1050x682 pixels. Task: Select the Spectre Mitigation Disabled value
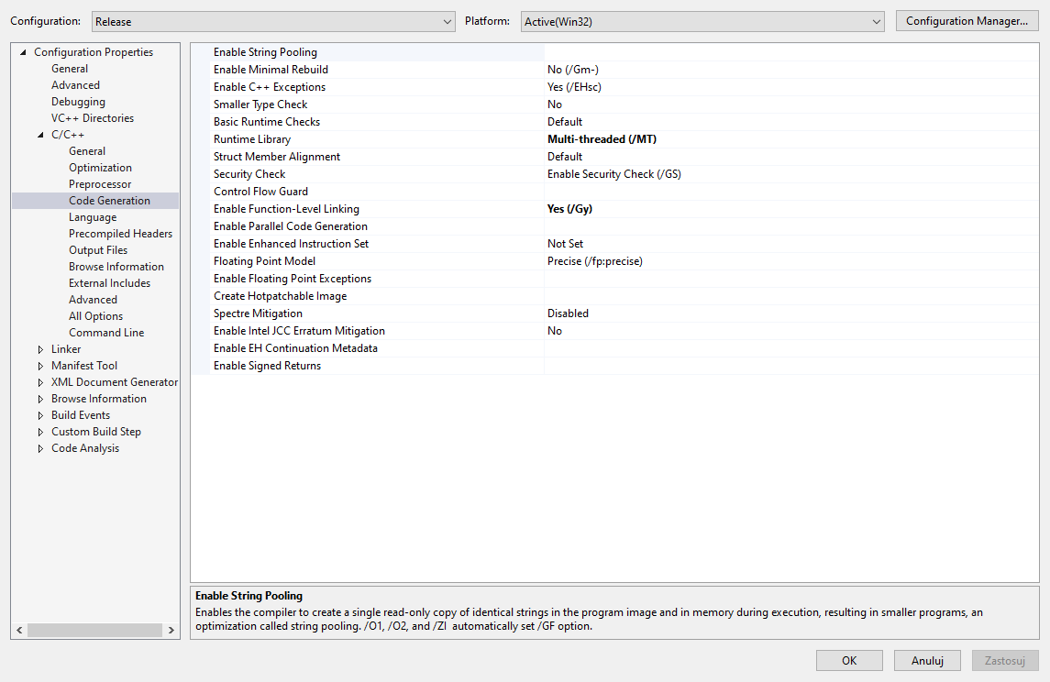pyautogui.click(x=568, y=313)
